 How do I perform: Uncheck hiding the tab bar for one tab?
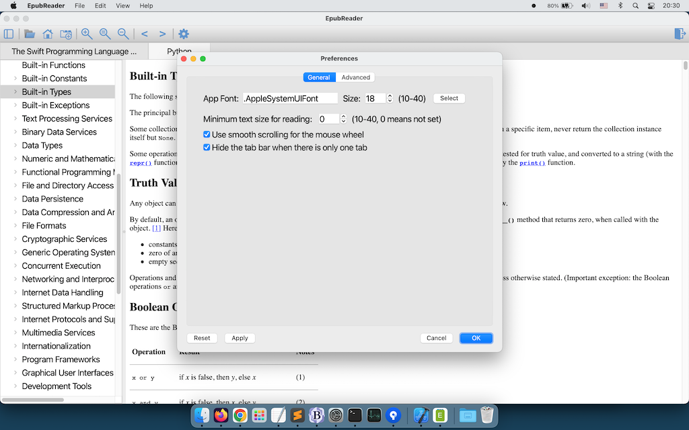(206, 146)
